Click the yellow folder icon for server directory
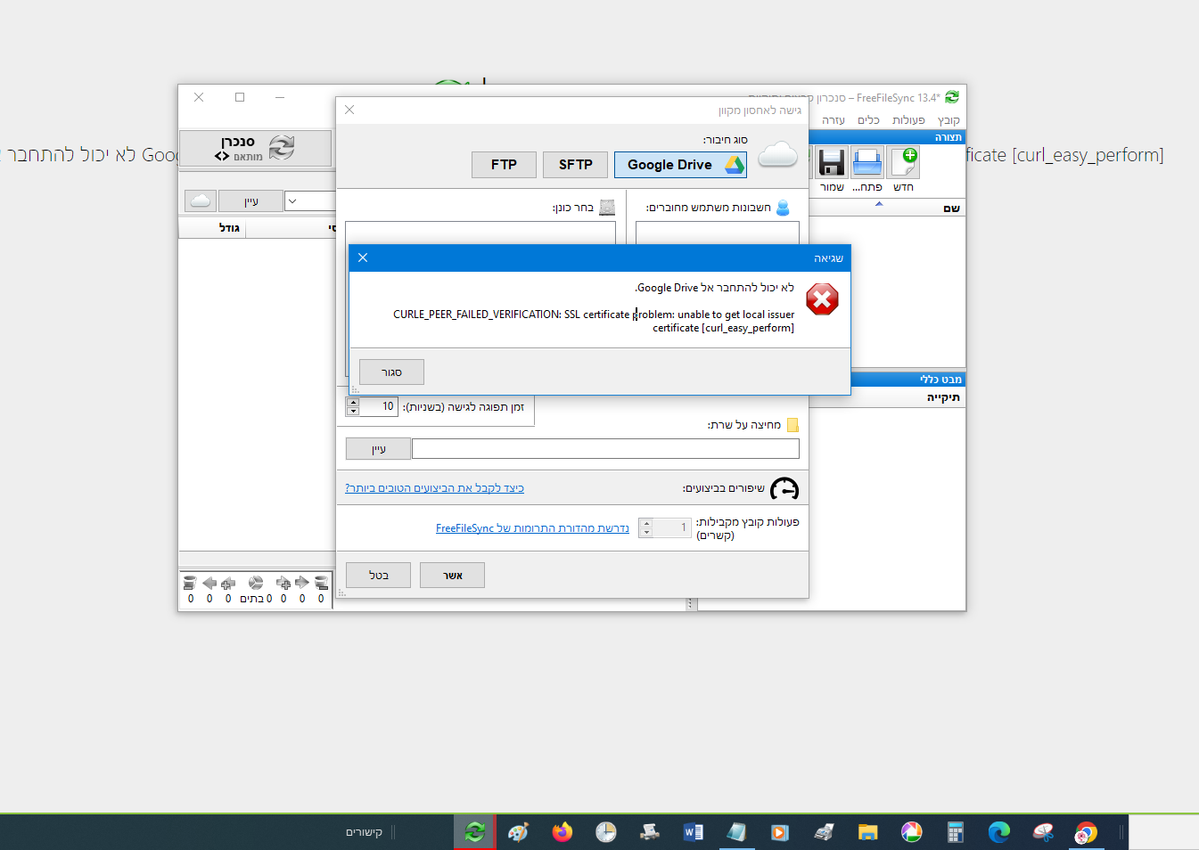 (x=792, y=425)
